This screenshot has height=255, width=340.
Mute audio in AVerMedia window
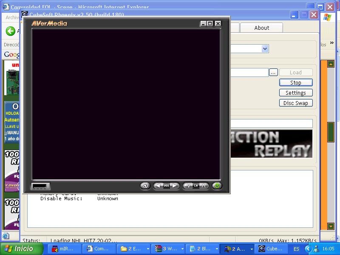click(145, 186)
